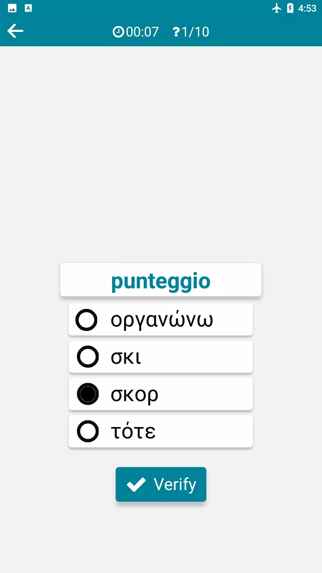Select the σκορ radio button
This screenshot has width=322, height=573.
(x=88, y=394)
